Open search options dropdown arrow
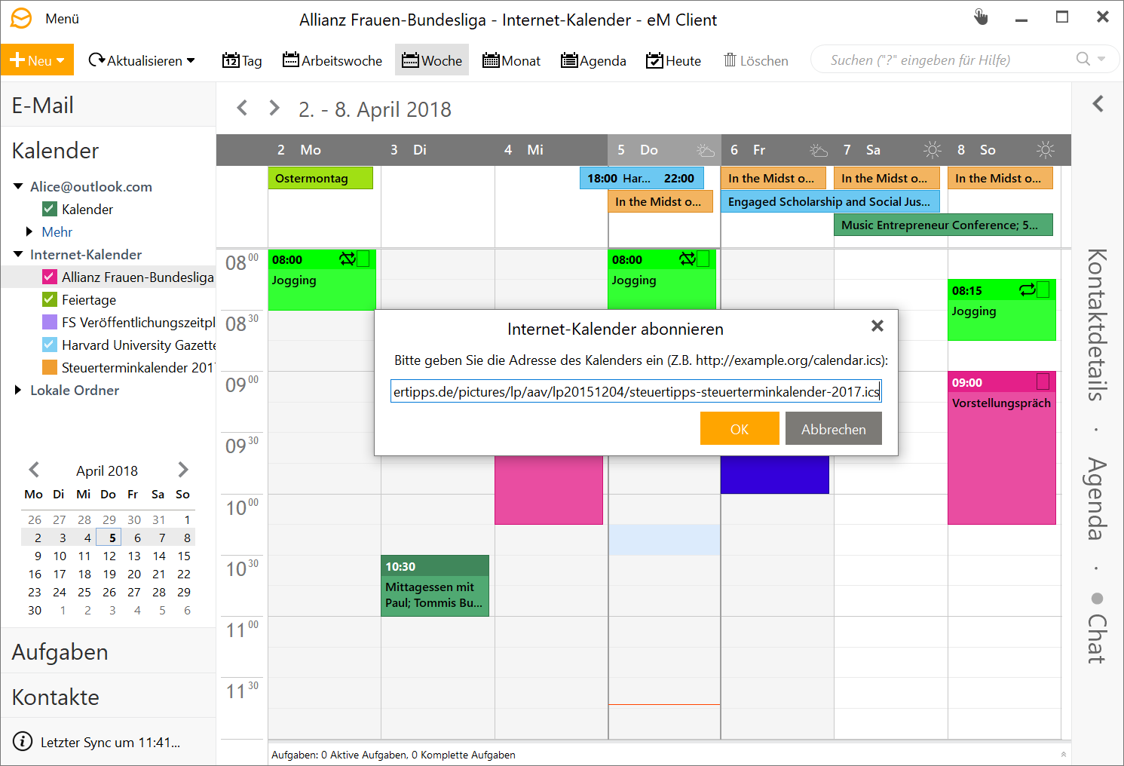This screenshot has height=766, width=1124. pyautogui.click(x=1101, y=59)
